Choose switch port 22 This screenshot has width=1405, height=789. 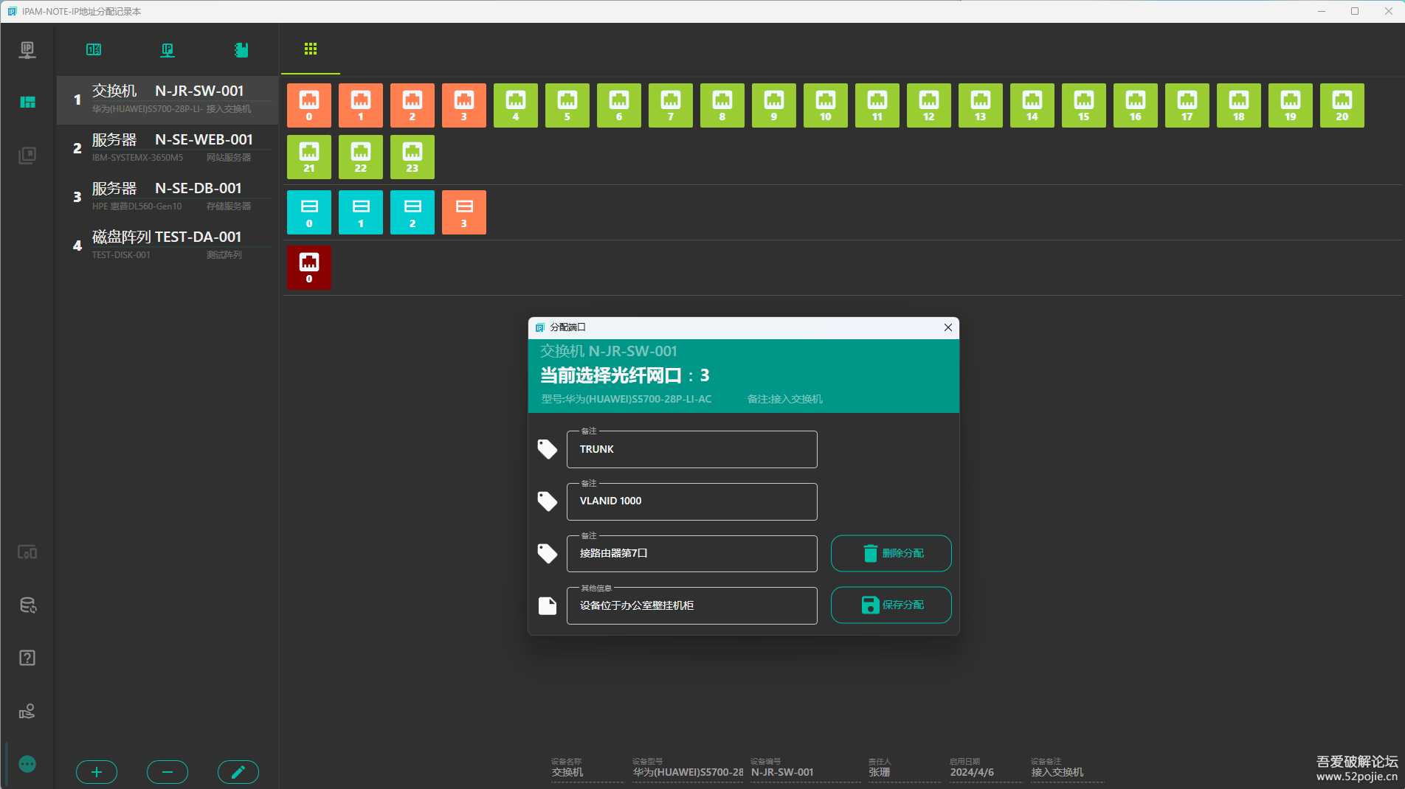pyautogui.click(x=361, y=157)
